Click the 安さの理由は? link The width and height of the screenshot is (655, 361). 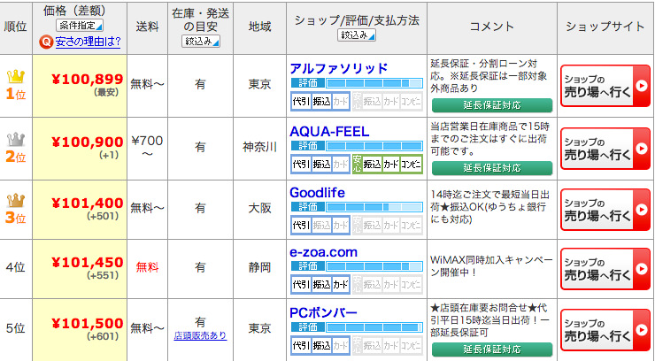coord(88,42)
